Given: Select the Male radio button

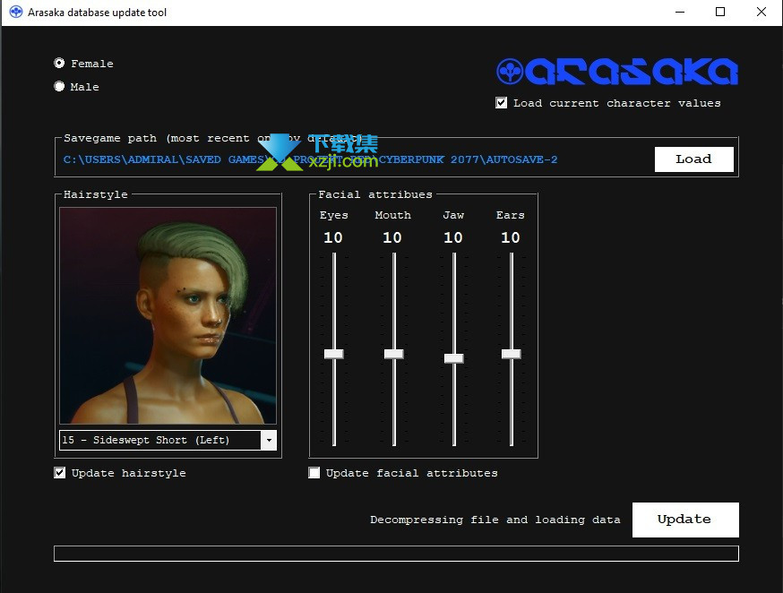Looking at the screenshot, I should [59, 86].
